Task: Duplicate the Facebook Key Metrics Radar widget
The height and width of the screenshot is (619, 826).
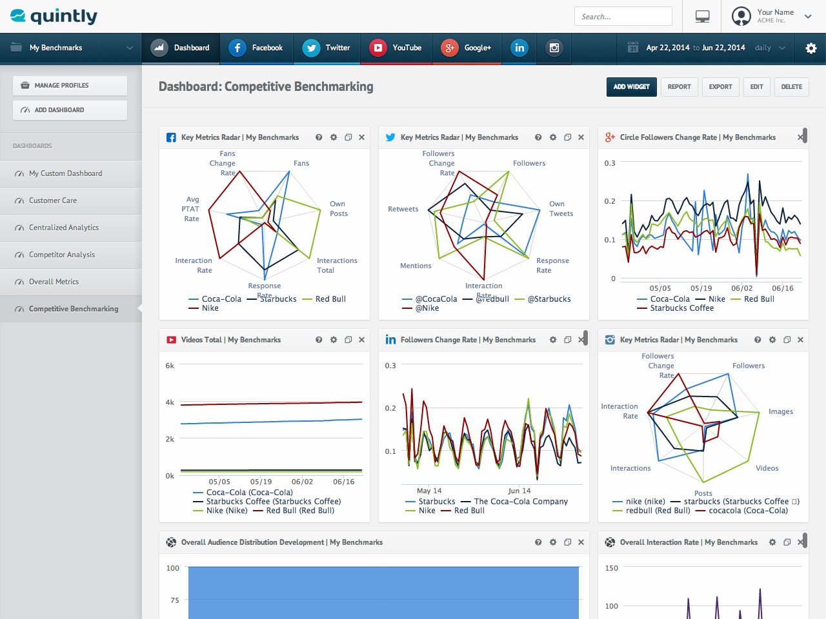Action: tap(348, 137)
